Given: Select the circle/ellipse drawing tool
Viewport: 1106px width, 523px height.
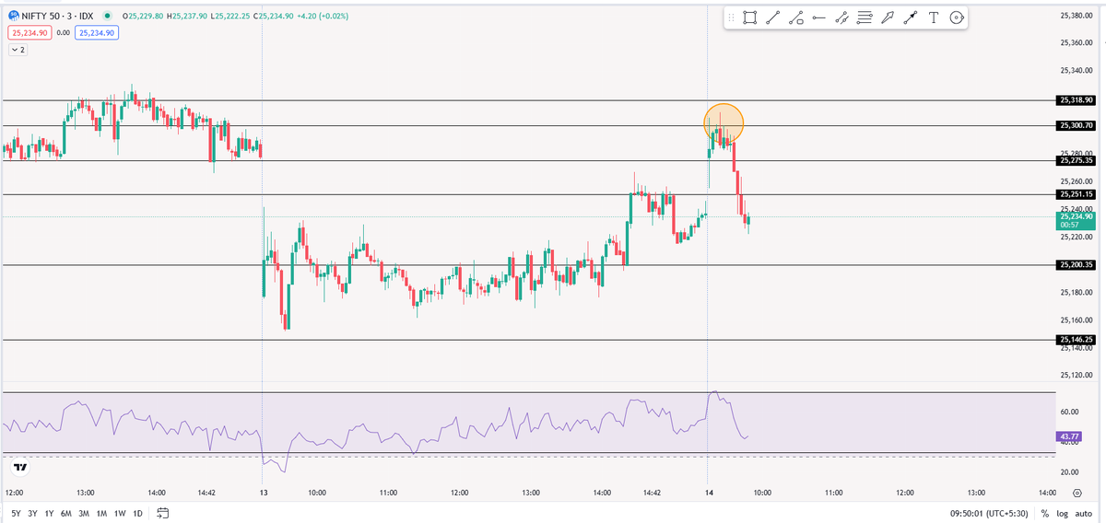Looking at the screenshot, I should [x=957, y=17].
